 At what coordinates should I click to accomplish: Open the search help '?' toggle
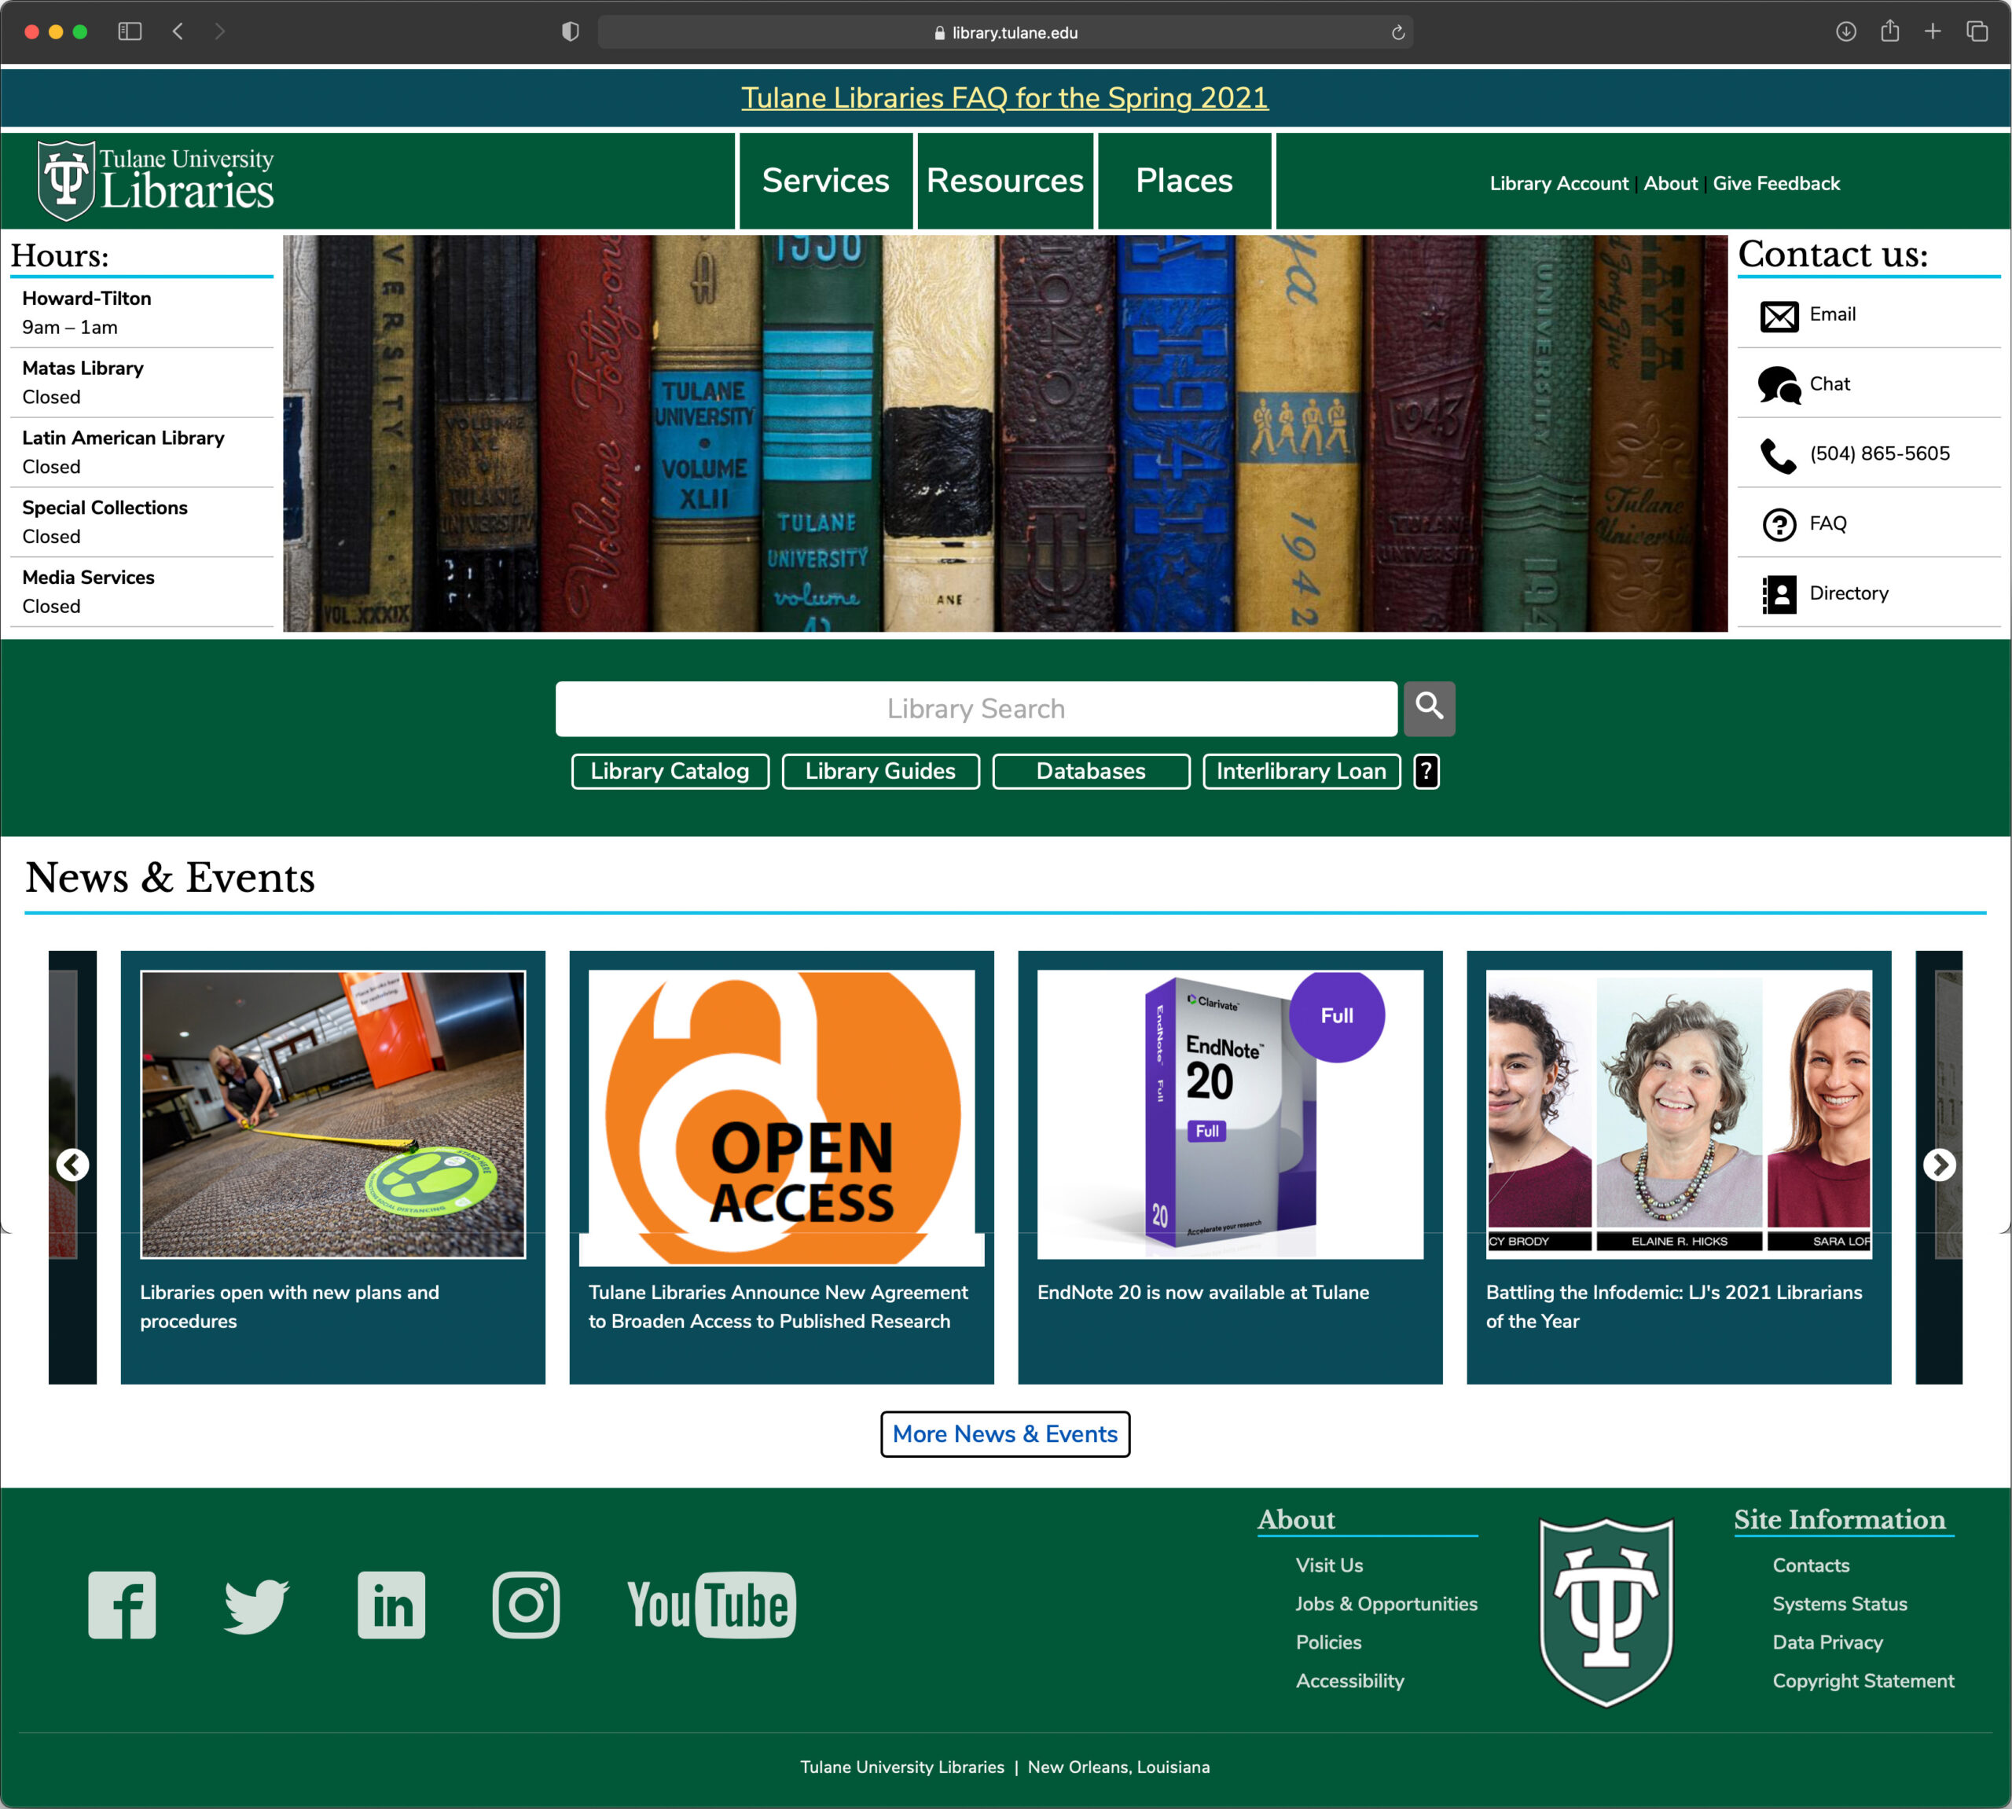coord(1426,772)
